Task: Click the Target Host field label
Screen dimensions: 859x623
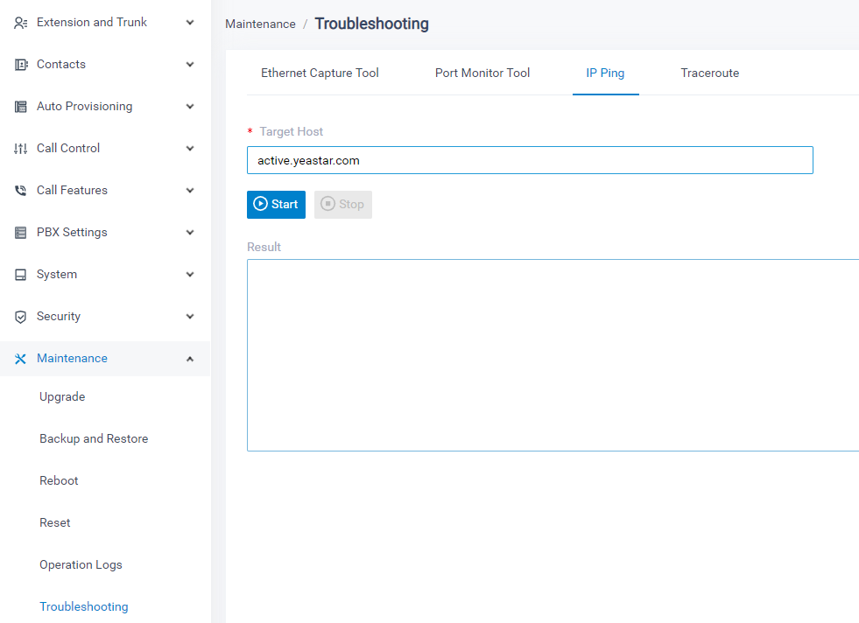Action: click(x=291, y=131)
